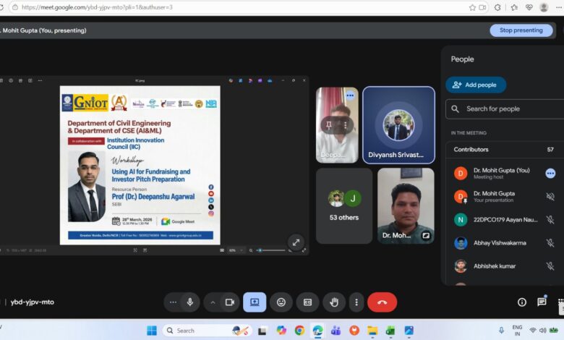Click Add people button

pyautogui.click(x=476, y=85)
